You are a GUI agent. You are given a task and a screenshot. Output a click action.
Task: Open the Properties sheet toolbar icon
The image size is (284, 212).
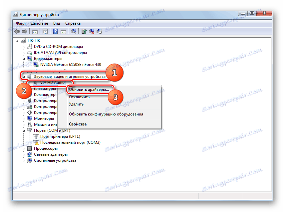coord(45,32)
